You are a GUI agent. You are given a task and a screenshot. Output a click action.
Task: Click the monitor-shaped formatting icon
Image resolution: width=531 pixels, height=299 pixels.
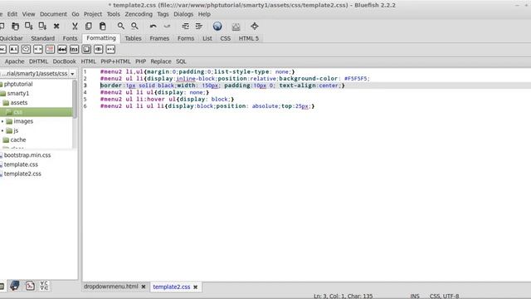tap(86, 50)
